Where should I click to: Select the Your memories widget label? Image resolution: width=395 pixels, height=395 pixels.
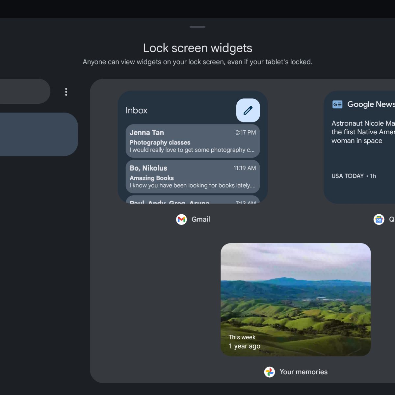point(303,372)
